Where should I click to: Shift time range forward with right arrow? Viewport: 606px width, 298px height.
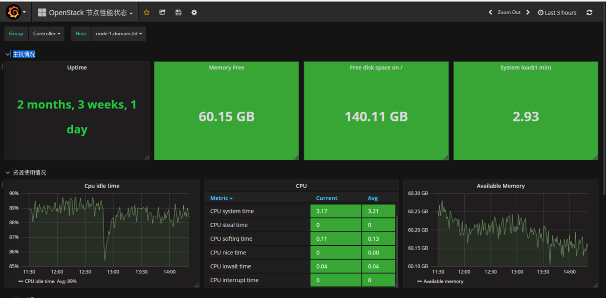click(x=528, y=13)
